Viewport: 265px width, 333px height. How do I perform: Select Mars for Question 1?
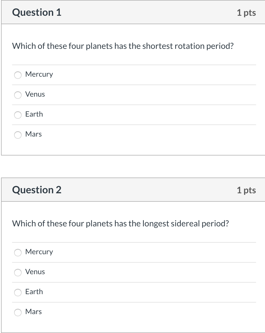(x=18, y=135)
